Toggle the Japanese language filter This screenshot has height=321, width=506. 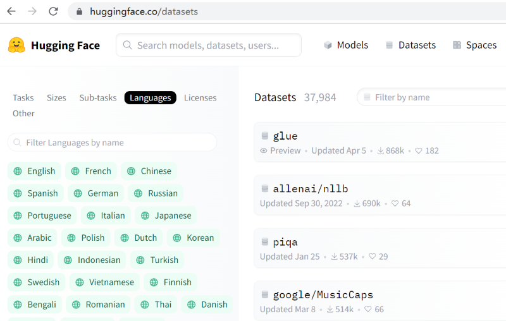pyautogui.click(x=166, y=215)
